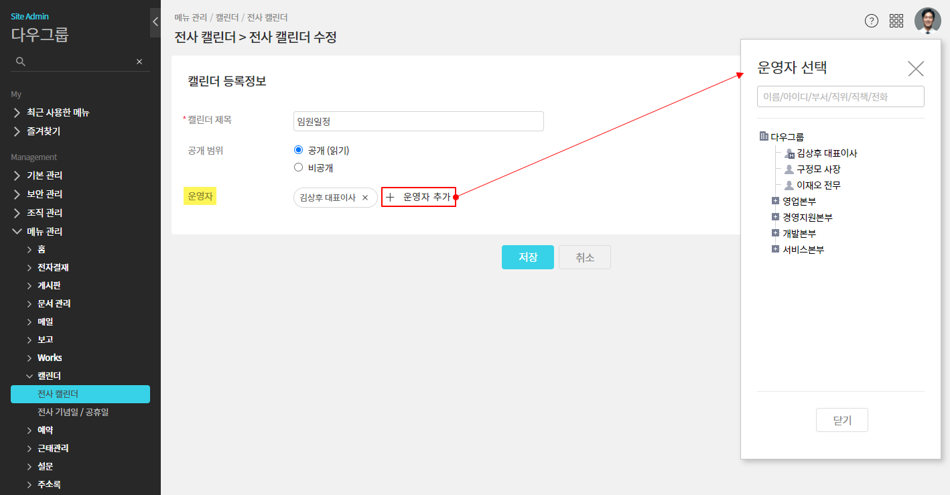This screenshot has height=495, width=950.
Task: Select the 비공개 radio option
Action: pos(299,167)
